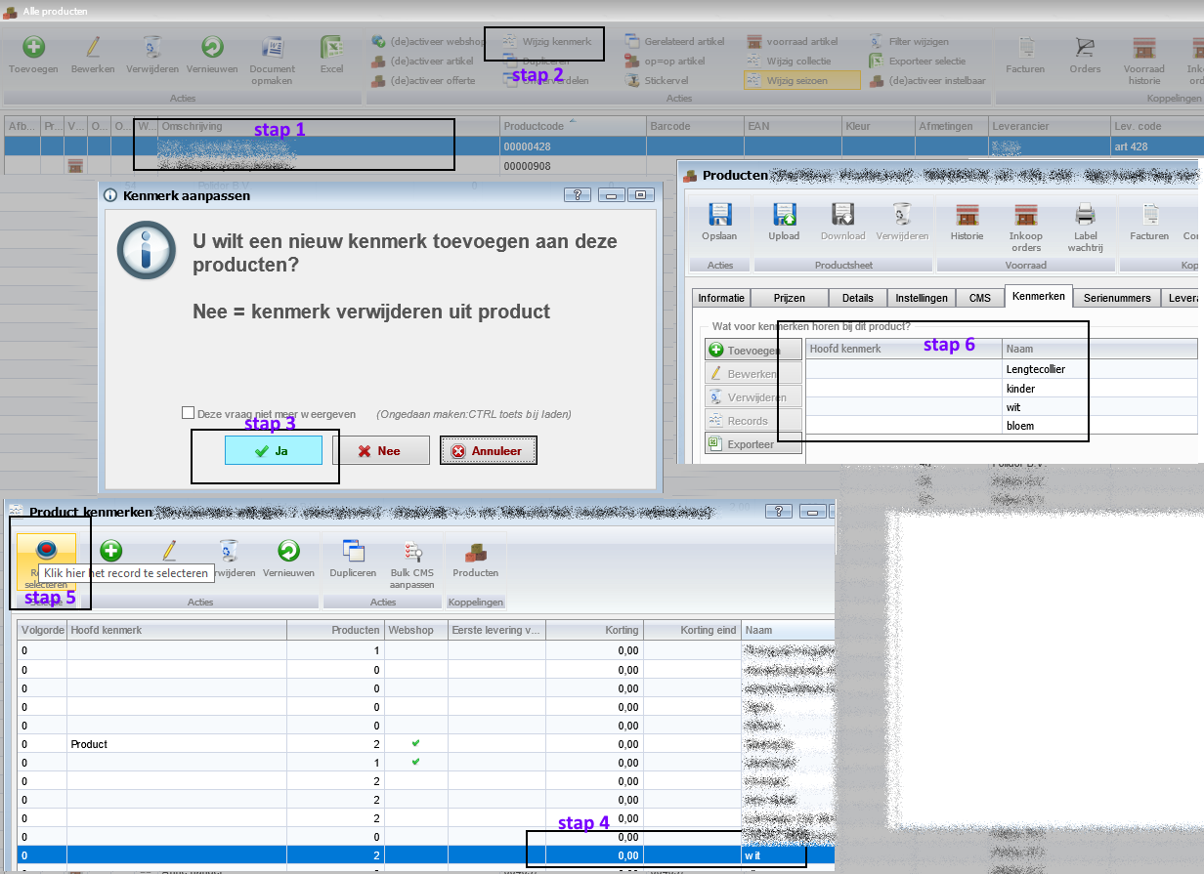The height and width of the screenshot is (874, 1204).
Task: Switch to the Kenmerken tab
Action: pos(1038,297)
